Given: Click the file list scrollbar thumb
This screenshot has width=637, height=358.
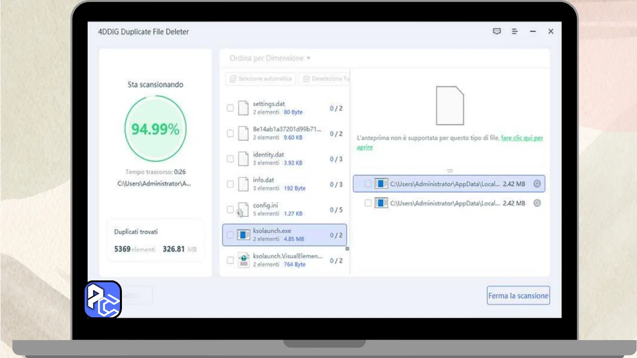Looking at the screenshot, I should (347, 249).
